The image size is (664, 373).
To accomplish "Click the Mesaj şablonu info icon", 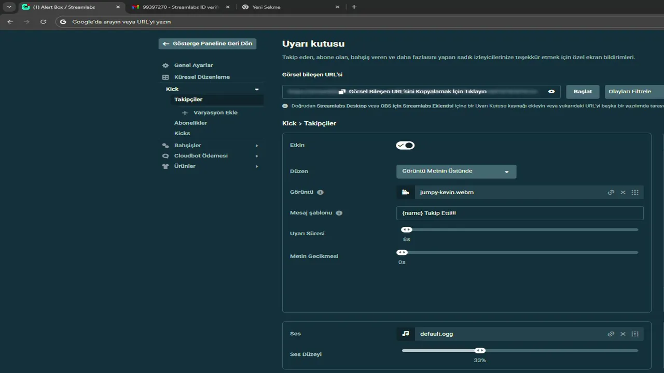I will pos(339,213).
